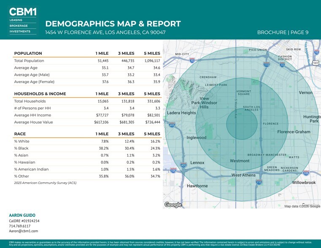Image resolution: width=321 pixels, height=248 pixels.
Task: Click the Map data ©2026 Google attribution
Action: 302,206
